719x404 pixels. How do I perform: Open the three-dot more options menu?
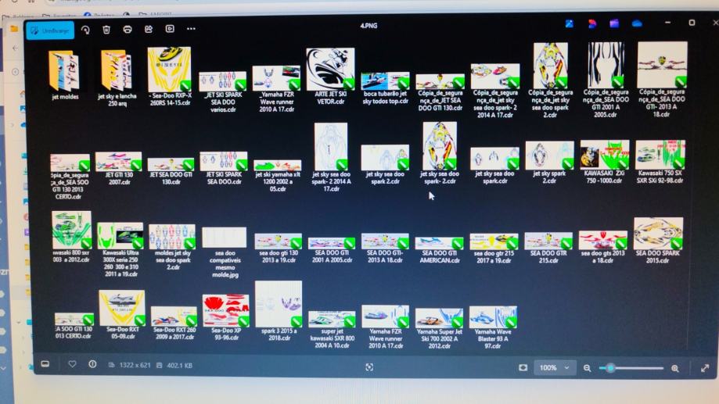click(x=191, y=28)
